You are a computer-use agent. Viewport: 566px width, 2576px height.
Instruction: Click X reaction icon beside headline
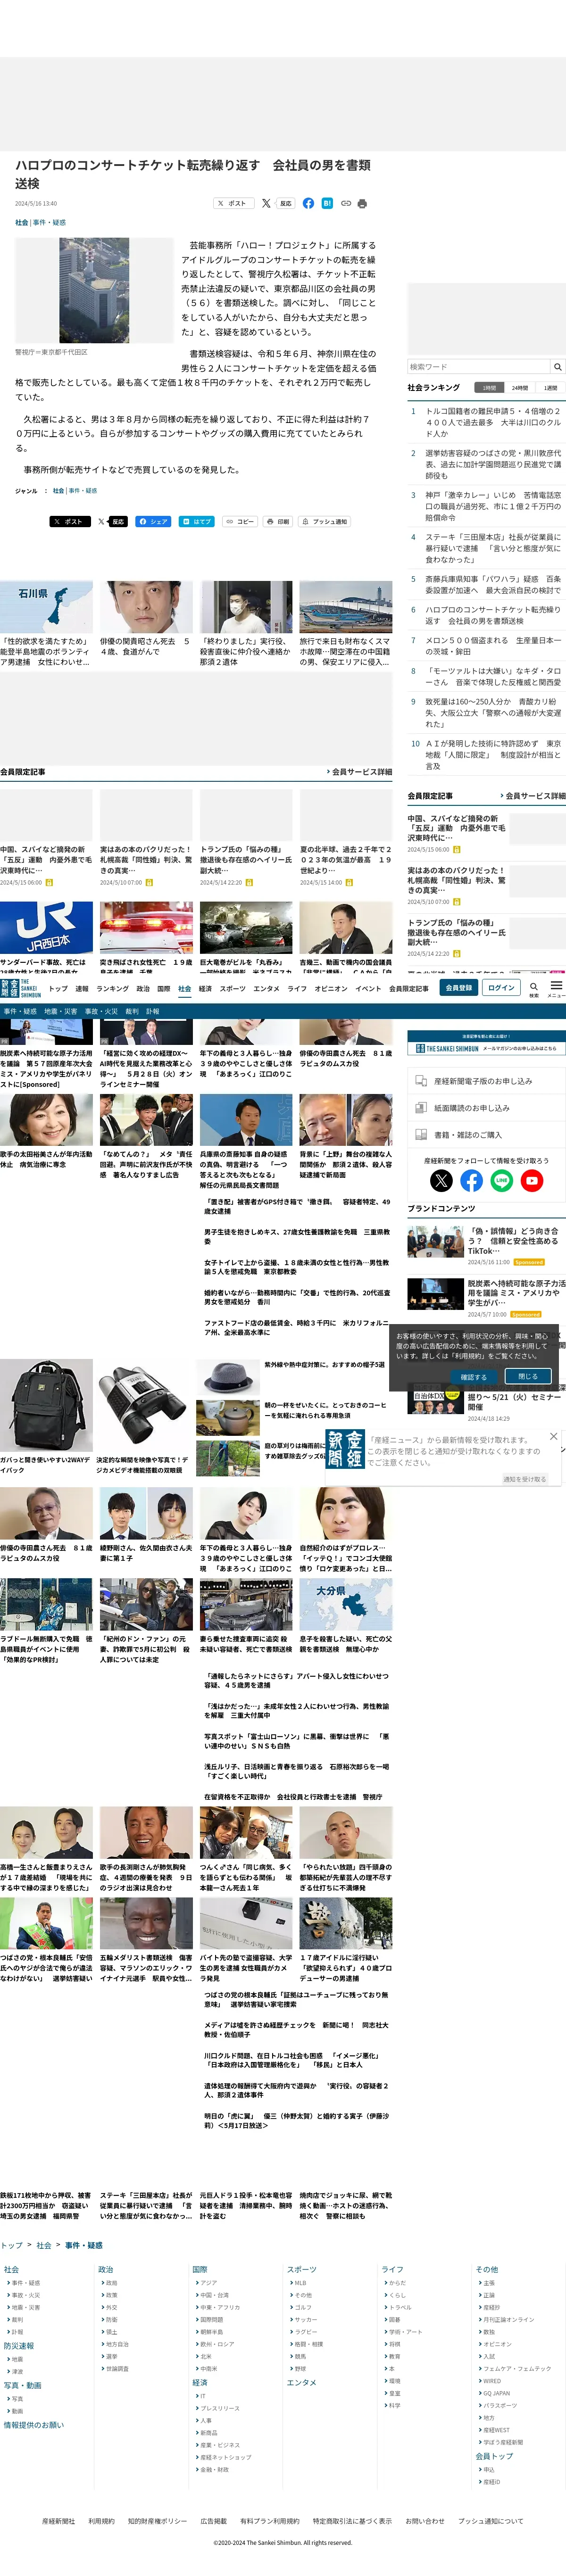[266, 203]
